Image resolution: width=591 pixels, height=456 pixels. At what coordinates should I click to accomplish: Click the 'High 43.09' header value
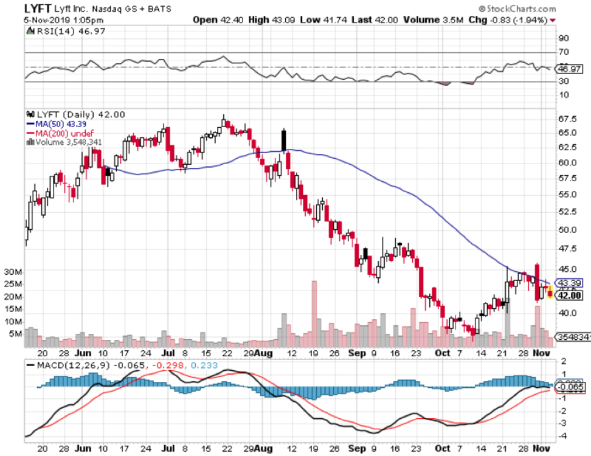pyautogui.click(x=272, y=19)
